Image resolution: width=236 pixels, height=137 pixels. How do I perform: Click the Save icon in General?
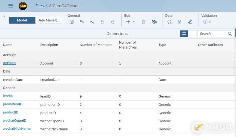pos(72,22)
